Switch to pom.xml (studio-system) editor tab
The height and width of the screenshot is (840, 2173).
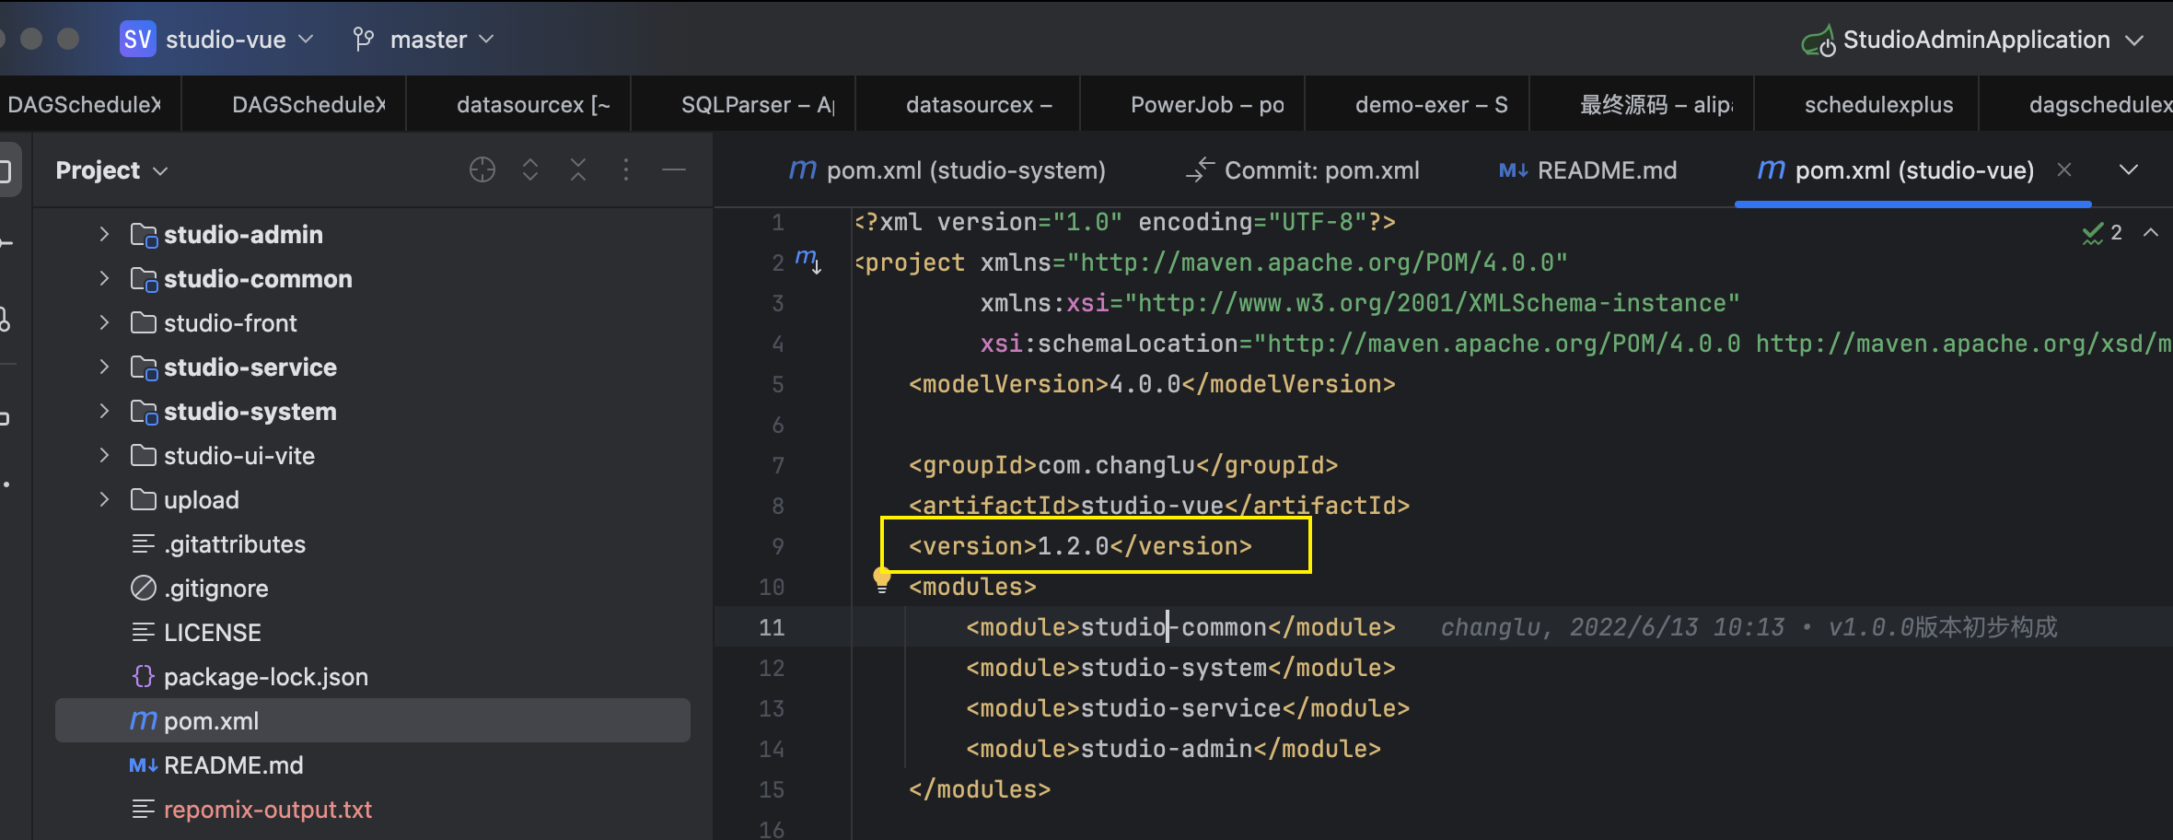pyautogui.click(x=947, y=170)
